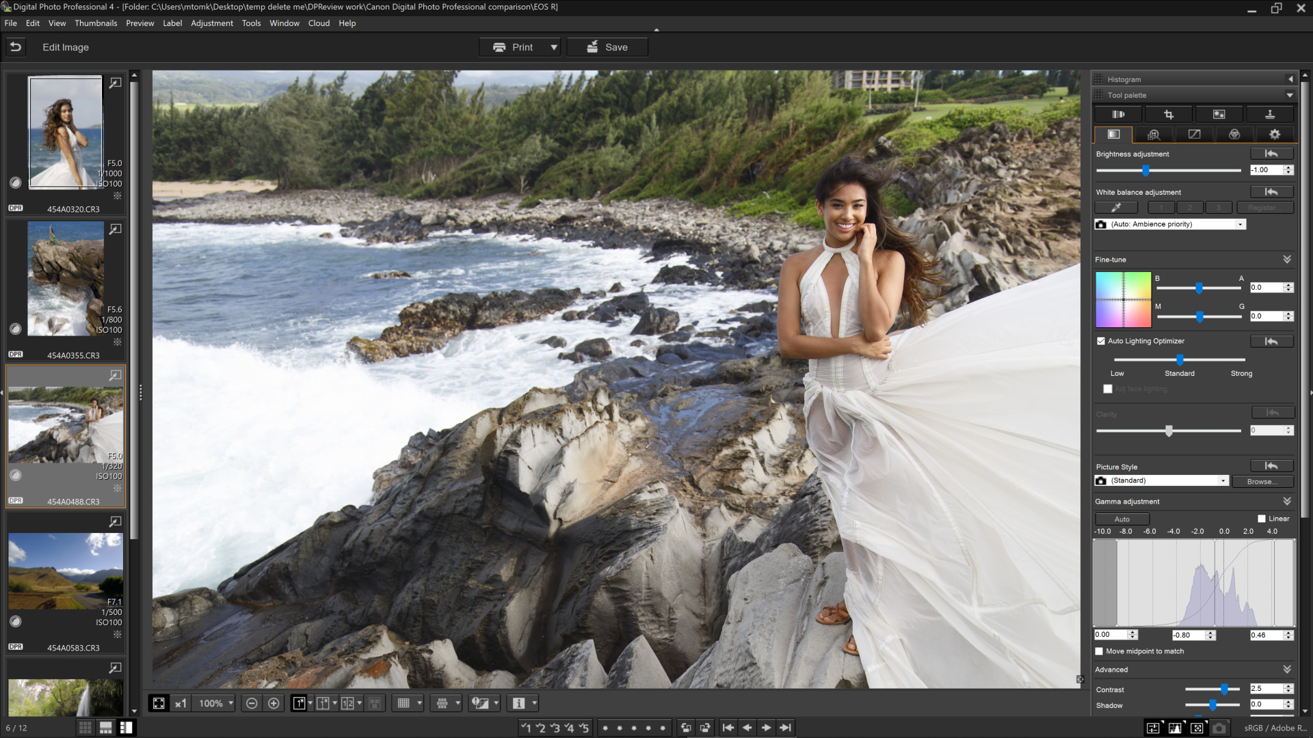Image resolution: width=1313 pixels, height=738 pixels.
Task: Enable Linear gamma checkbox
Action: pyautogui.click(x=1262, y=519)
